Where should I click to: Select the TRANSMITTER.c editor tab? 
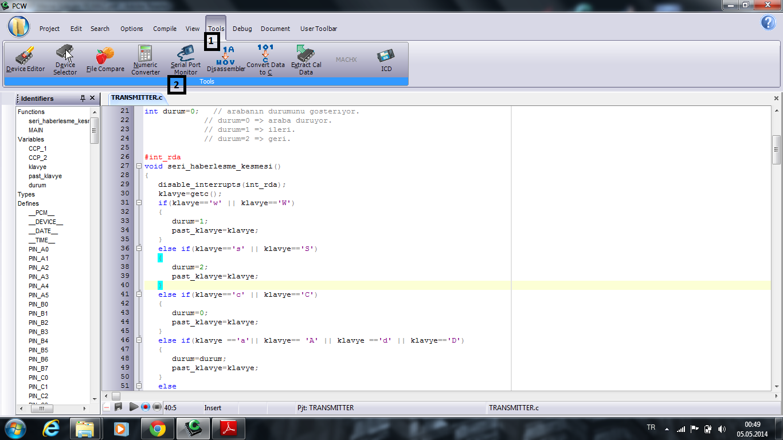click(x=137, y=98)
